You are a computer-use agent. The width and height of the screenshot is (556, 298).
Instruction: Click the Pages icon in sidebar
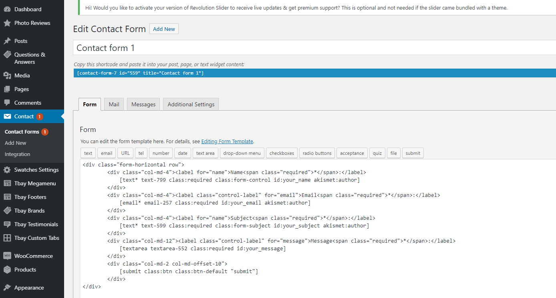coord(7,89)
